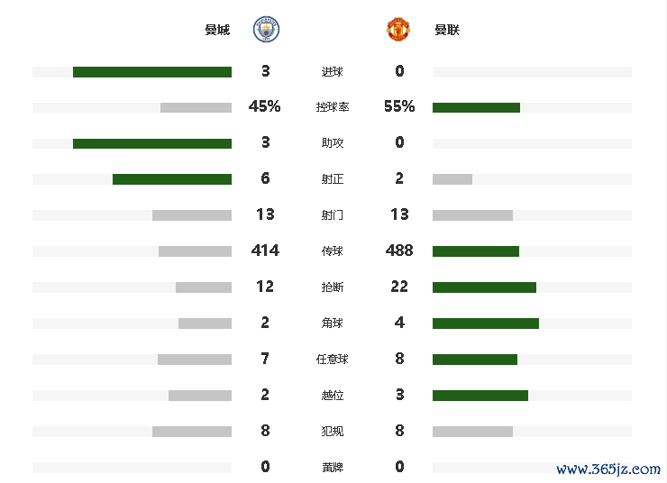Click the 黄牌 stat label
This screenshot has width=667, height=483.
pyautogui.click(x=332, y=468)
